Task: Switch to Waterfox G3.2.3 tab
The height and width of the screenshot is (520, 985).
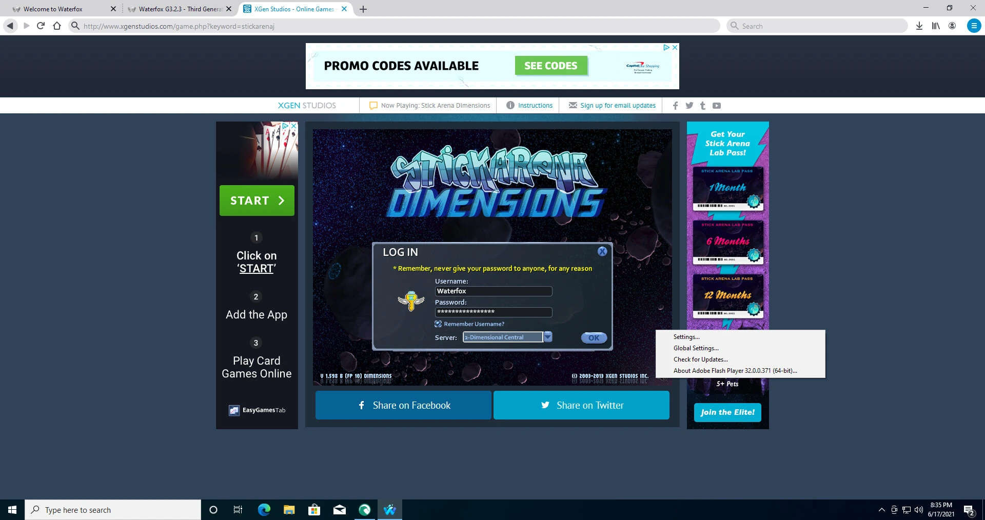Action: tap(180, 9)
